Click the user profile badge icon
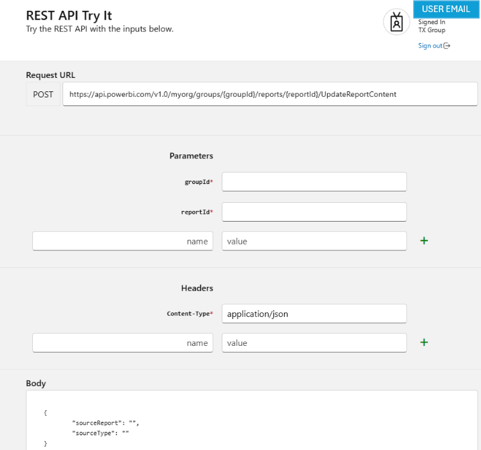 tap(396, 22)
